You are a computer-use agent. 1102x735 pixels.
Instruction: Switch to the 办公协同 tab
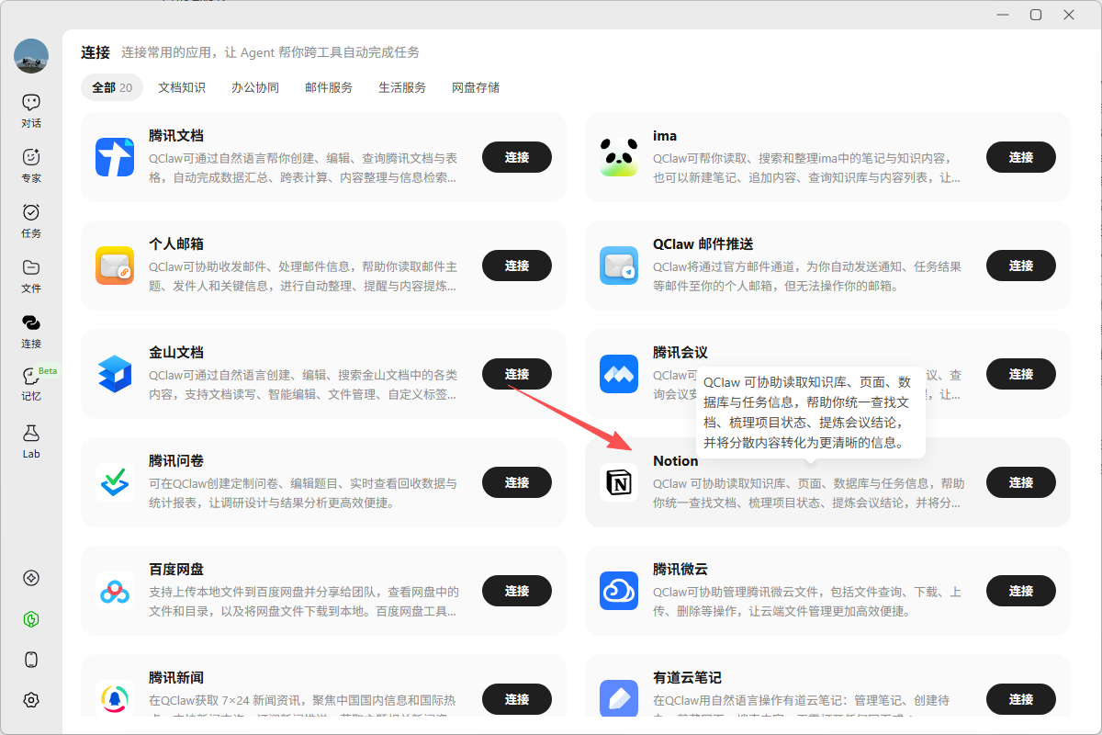coord(255,87)
